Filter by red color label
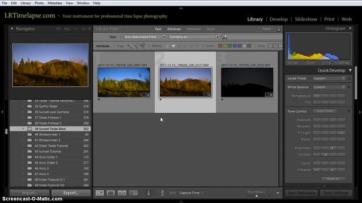This screenshot has height=203, width=362. pos(220,46)
